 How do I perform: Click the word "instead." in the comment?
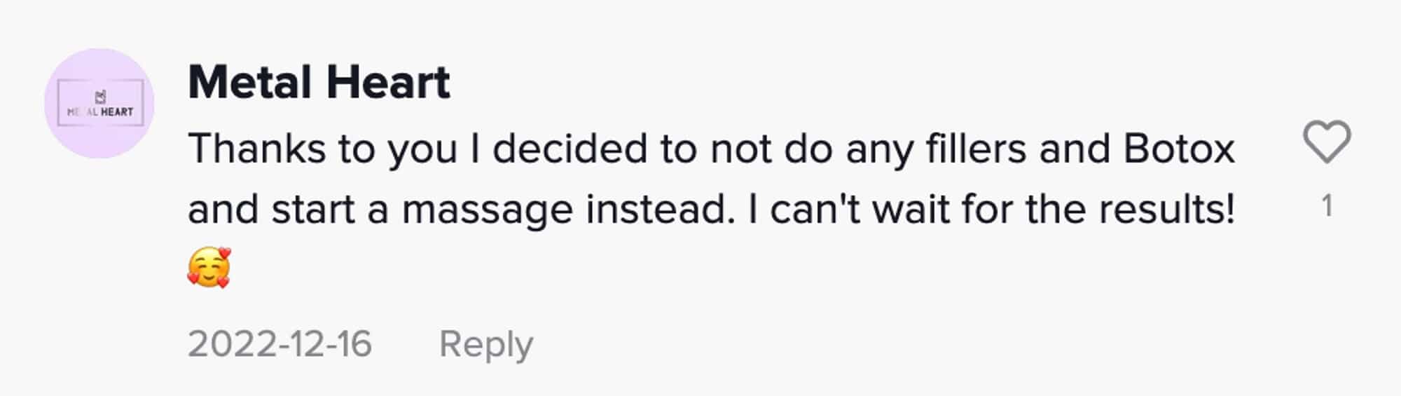(x=661, y=209)
